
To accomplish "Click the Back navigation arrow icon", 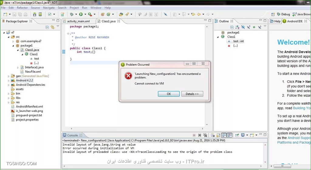I will [x=199, y=14].
